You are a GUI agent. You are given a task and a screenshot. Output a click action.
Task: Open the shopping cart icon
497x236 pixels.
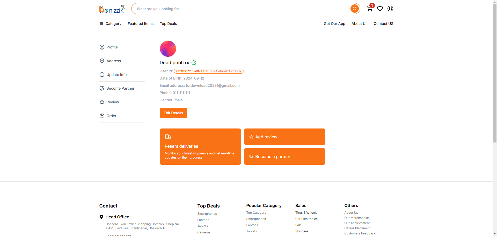tap(370, 9)
